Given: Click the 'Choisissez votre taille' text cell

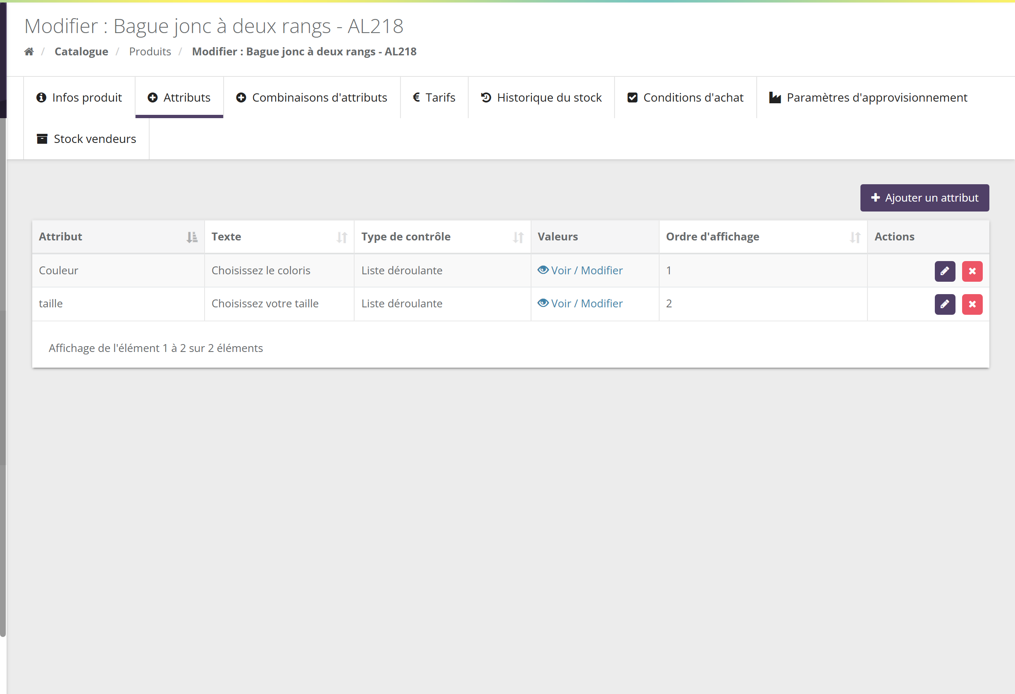Looking at the screenshot, I should (279, 304).
